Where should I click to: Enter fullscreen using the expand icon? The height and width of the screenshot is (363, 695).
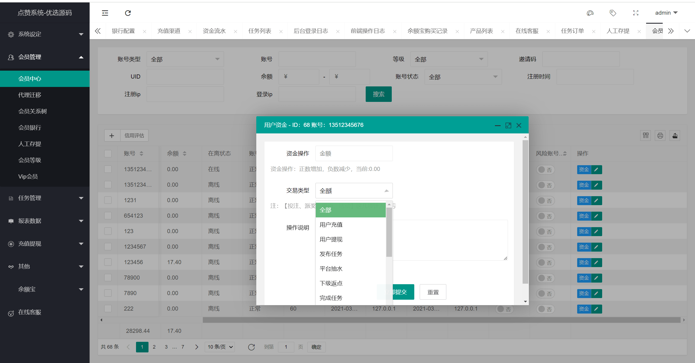point(636,13)
